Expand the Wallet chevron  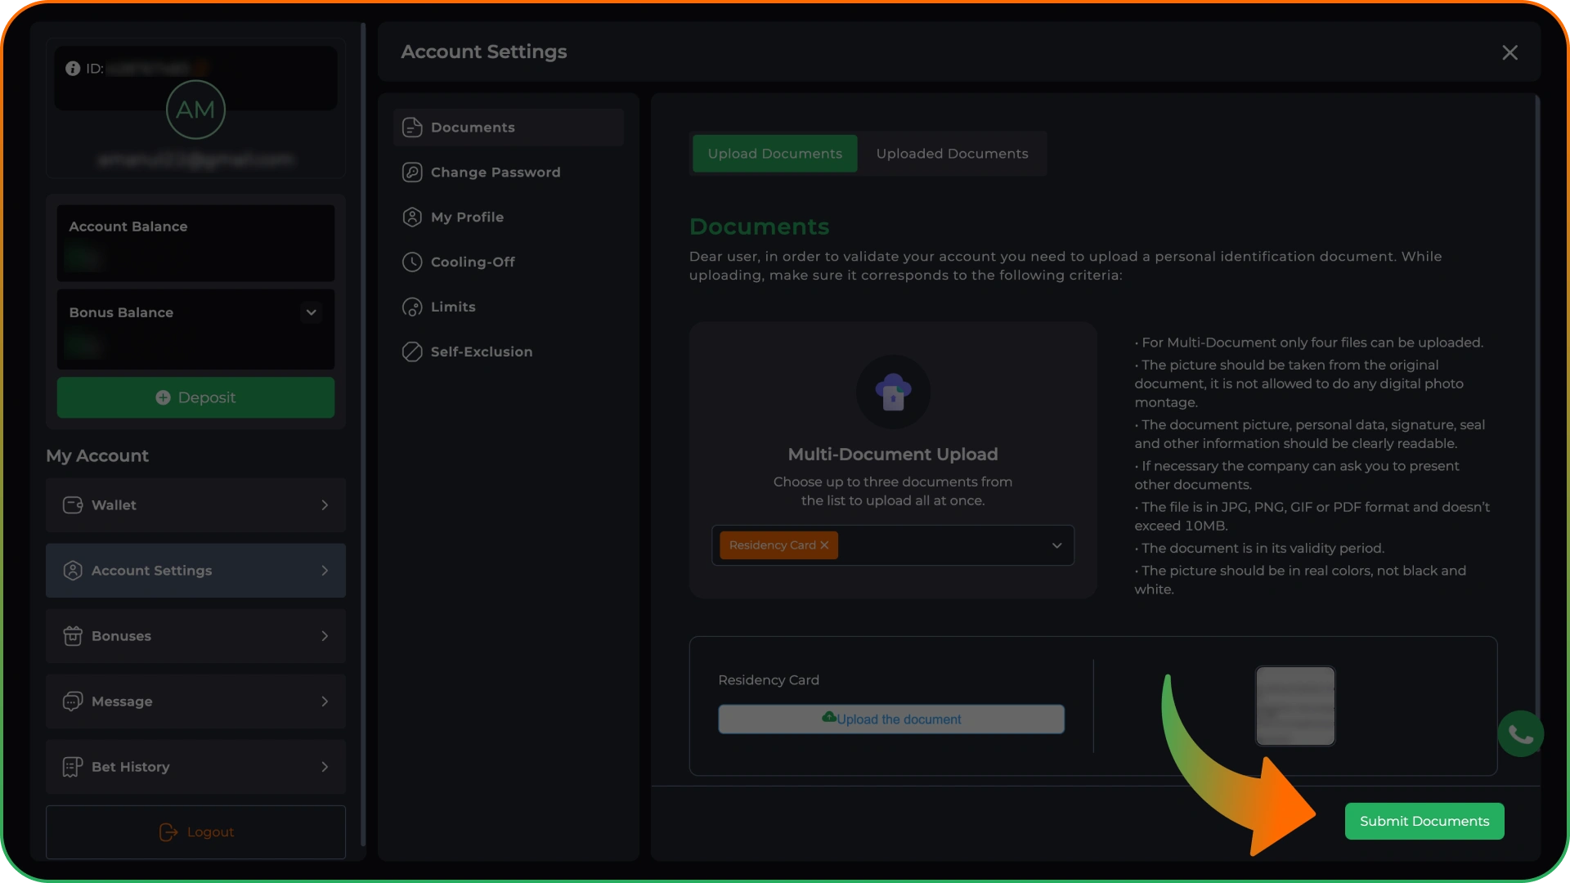click(325, 505)
